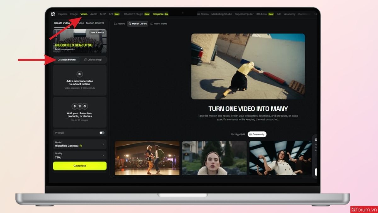The image size is (378, 213).
Task: Select the Video menu item
Action: click(84, 14)
